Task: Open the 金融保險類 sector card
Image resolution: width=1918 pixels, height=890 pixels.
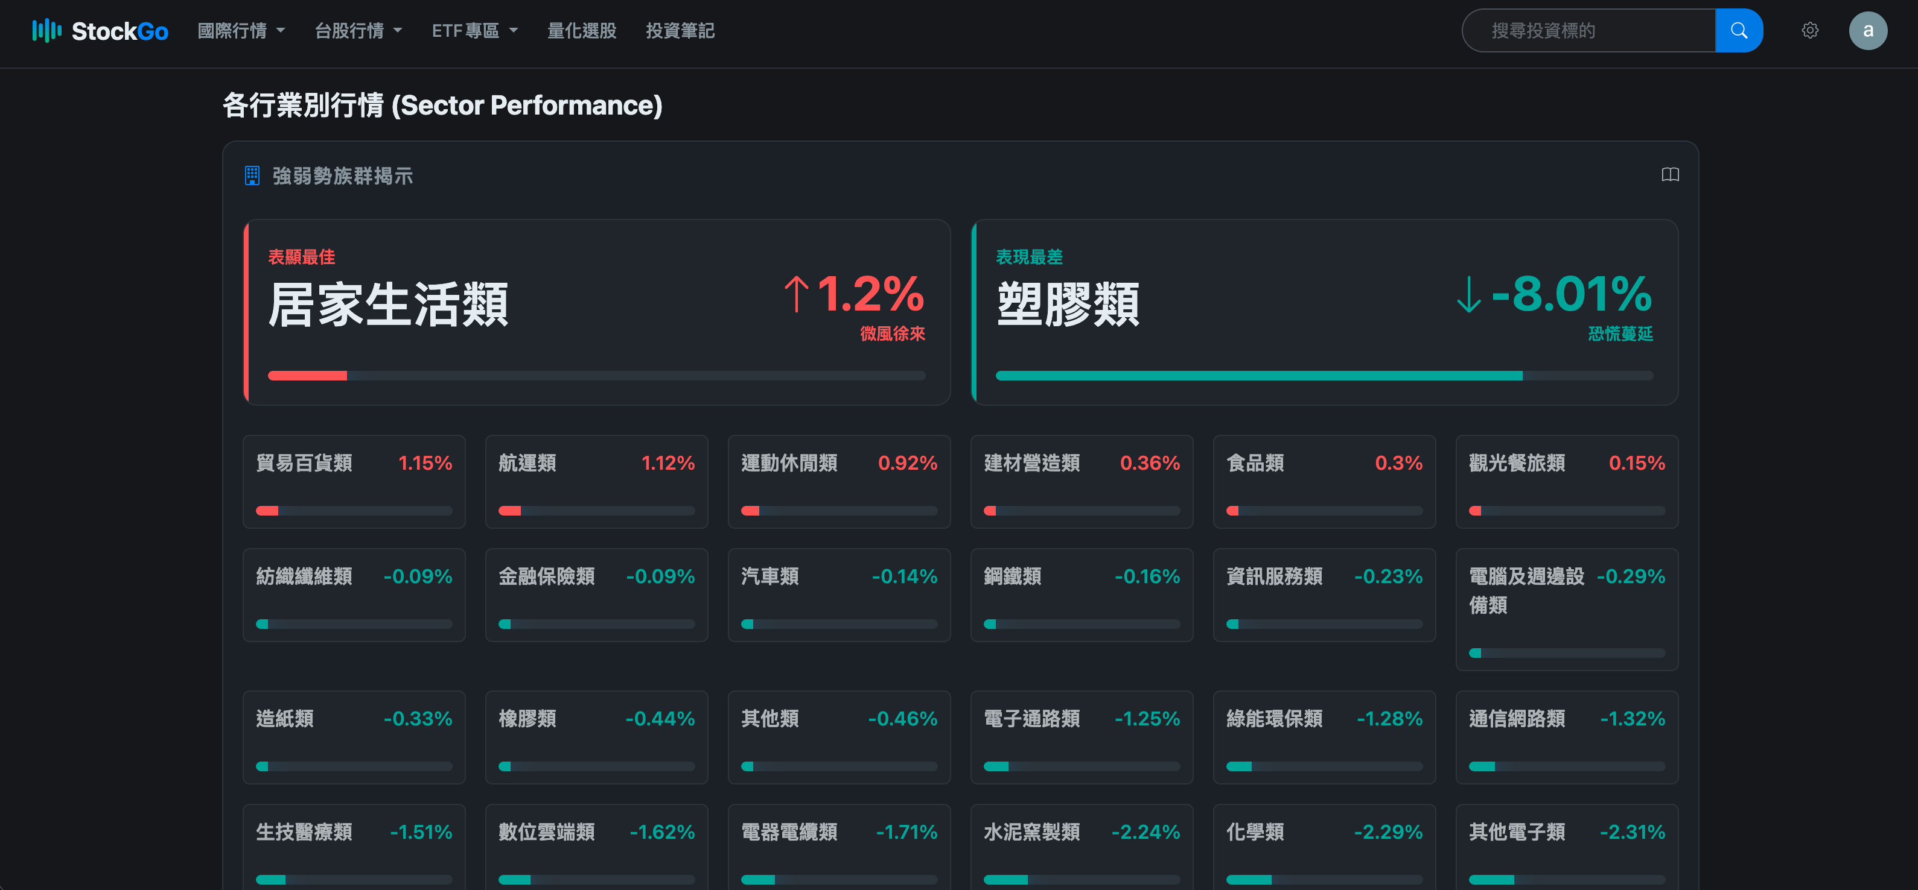Action: tap(596, 595)
